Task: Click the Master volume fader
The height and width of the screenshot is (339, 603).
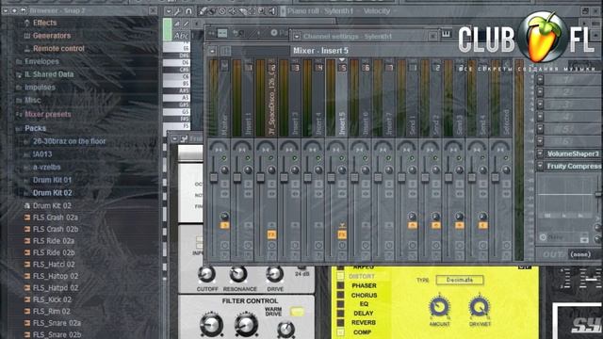Action: 214,178
